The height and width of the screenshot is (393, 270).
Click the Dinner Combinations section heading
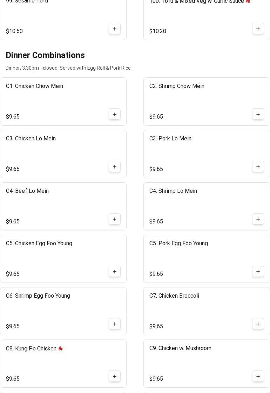click(x=45, y=56)
